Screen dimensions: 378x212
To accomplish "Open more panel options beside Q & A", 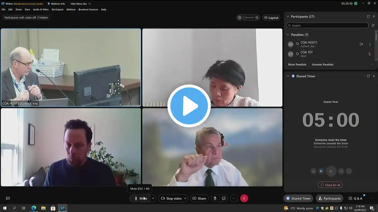I will pos(371,198).
